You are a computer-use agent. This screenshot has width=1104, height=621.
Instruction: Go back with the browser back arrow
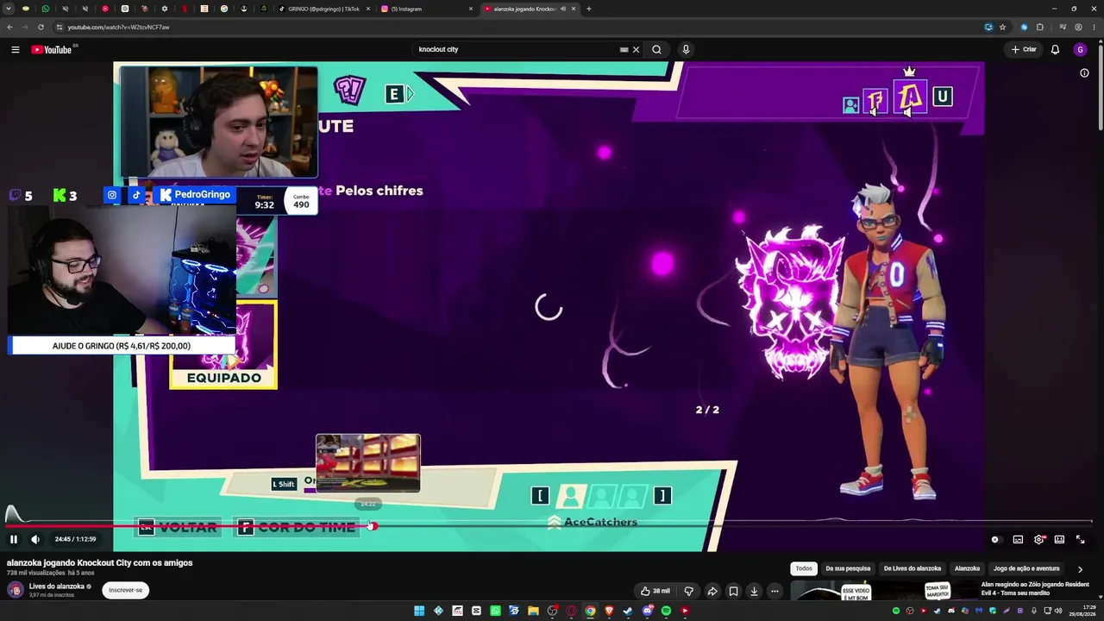(x=9, y=27)
